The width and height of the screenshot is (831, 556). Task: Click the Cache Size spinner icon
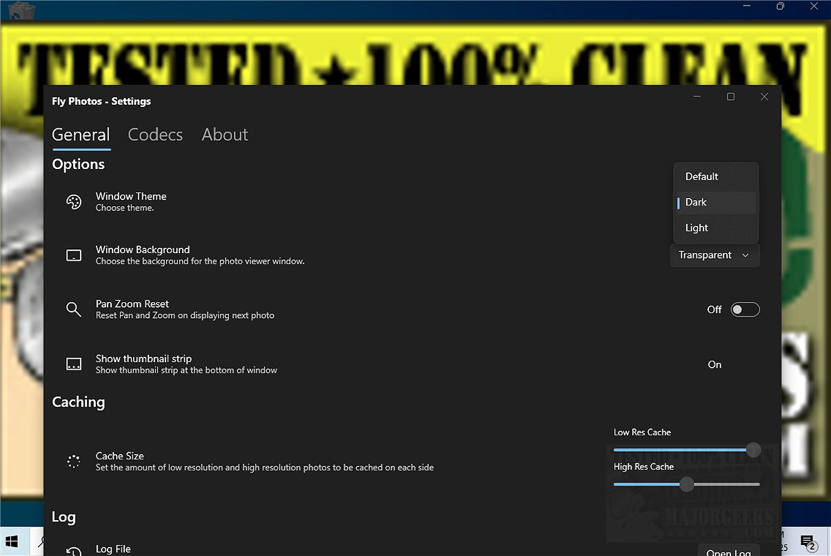74,461
